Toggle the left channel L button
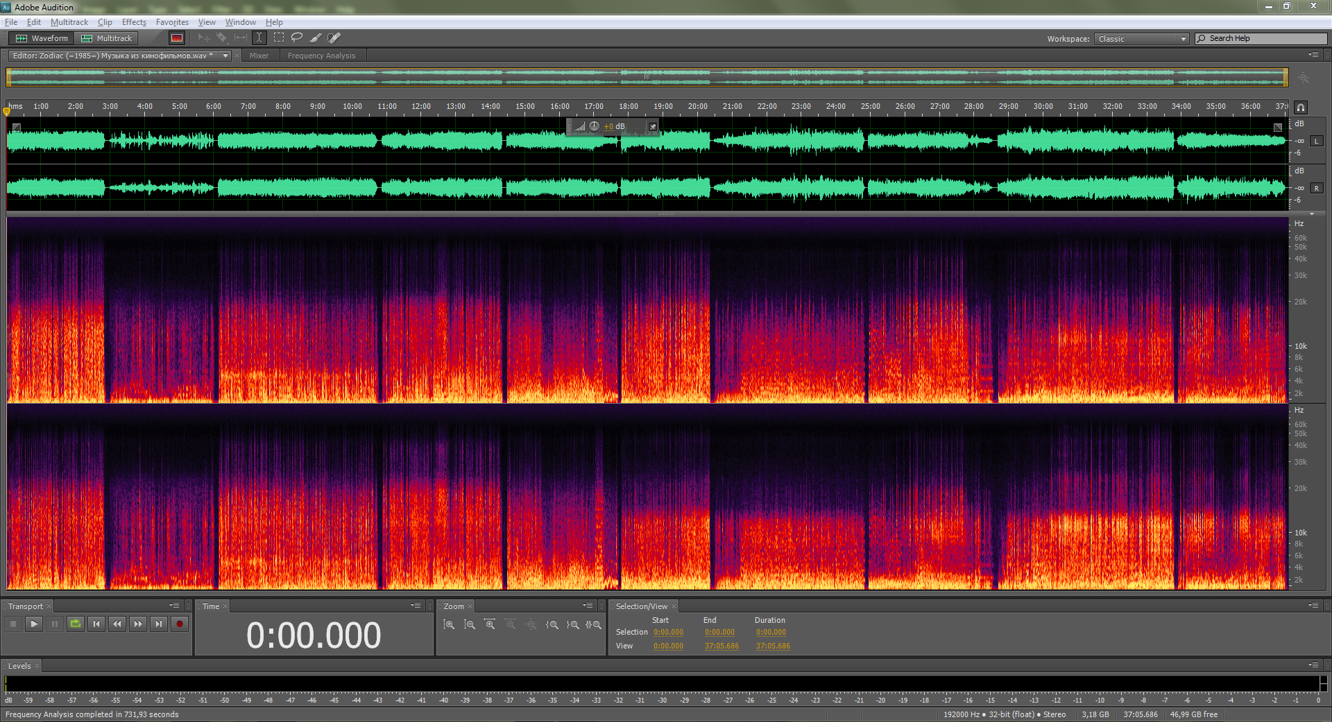The image size is (1332, 722). click(1316, 141)
